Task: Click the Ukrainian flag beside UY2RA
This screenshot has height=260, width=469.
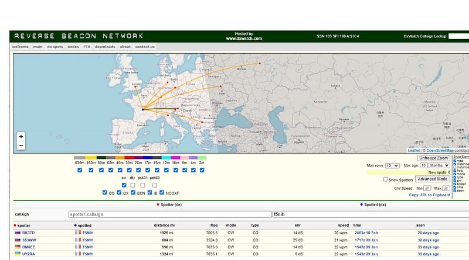Action: [17, 254]
